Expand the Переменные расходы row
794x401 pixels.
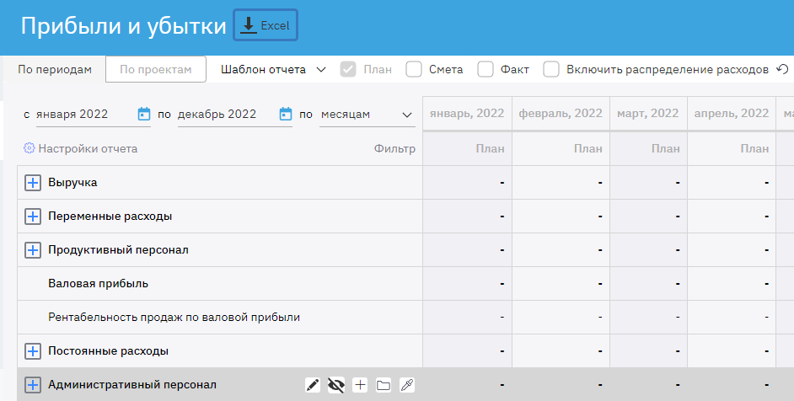[x=33, y=217]
